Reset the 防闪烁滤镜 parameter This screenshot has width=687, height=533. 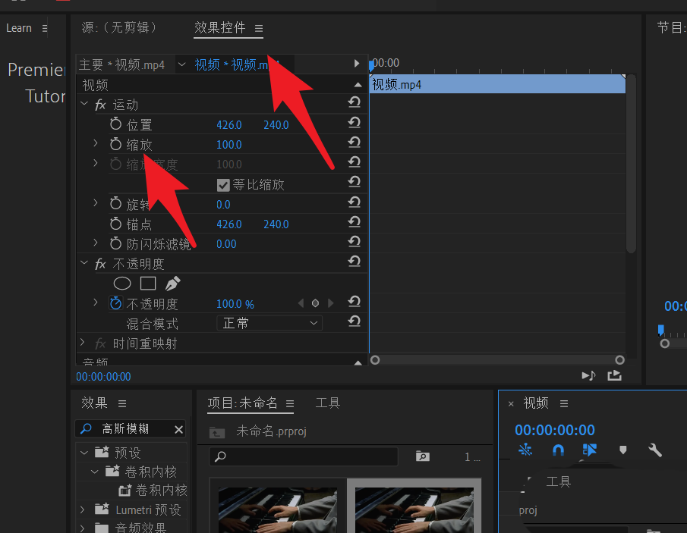[354, 242]
